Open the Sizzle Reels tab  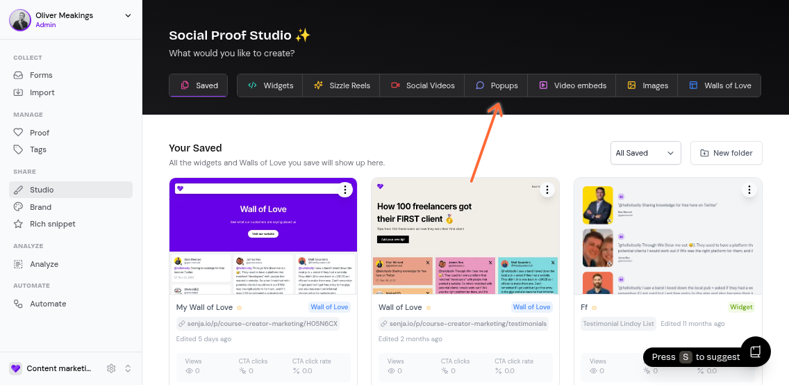[341, 85]
